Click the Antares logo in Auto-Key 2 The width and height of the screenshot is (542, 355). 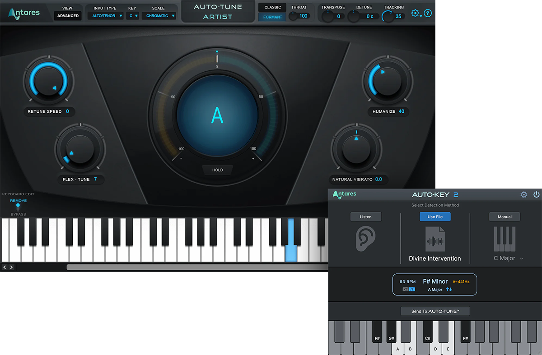(344, 194)
